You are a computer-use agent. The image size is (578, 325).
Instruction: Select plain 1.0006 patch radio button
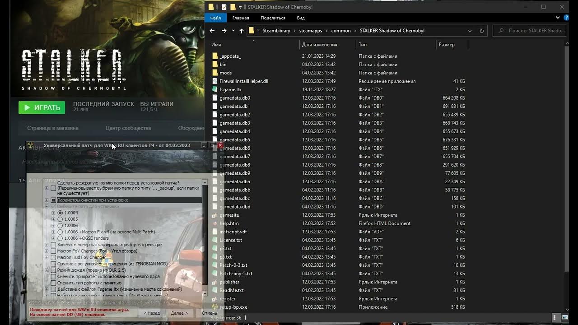coord(60,225)
